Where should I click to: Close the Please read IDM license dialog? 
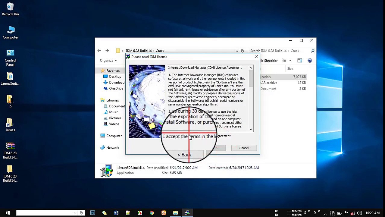(256, 56)
